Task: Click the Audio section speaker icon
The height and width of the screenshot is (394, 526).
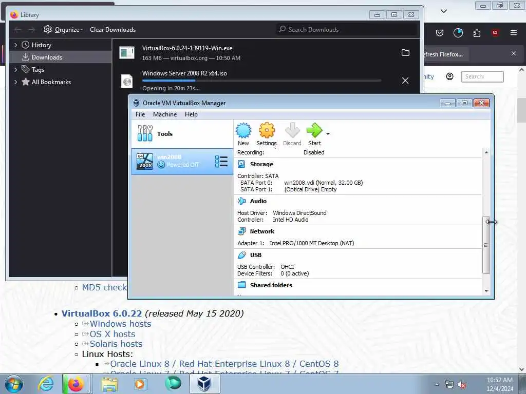Action: point(241,201)
